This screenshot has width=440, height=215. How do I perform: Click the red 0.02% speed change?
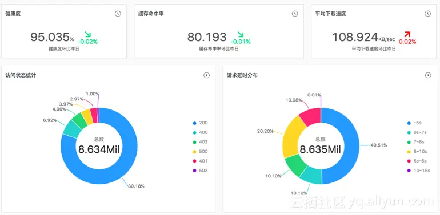tap(407, 42)
